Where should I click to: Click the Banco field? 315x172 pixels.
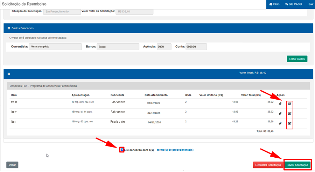point(118,46)
